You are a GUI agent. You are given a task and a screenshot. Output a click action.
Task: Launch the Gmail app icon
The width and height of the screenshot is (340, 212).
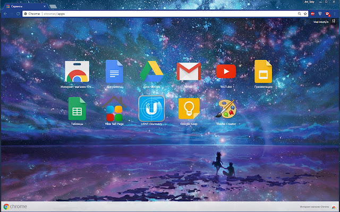[x=189, y=72]
